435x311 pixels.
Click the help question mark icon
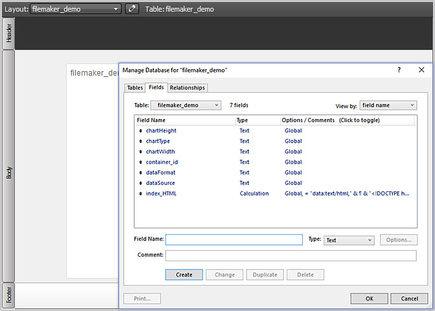399,69
